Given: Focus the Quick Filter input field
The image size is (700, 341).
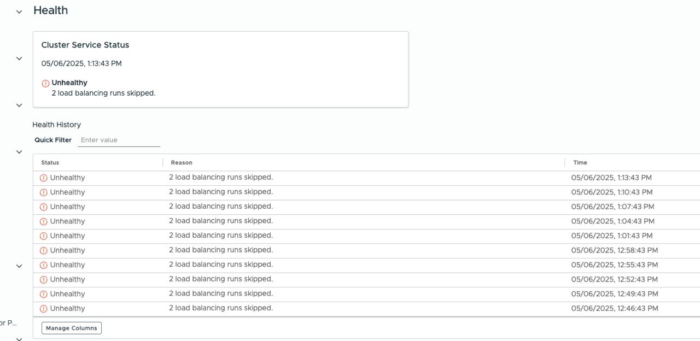Looking at the screenshot, I should point(119,140).
